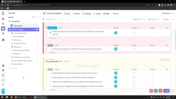The height and width of the screenshot is (99, 176).
Task: Click the Spaces settings gear icon
Action: 33,17
